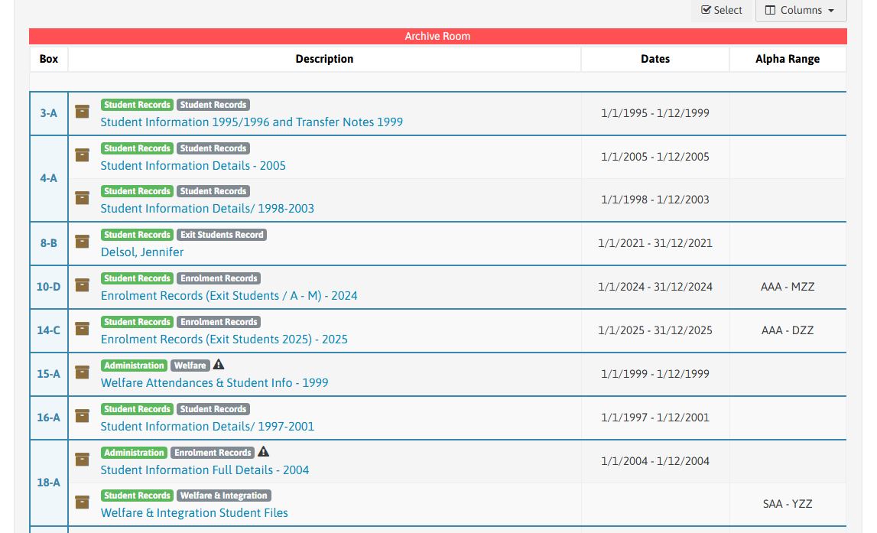The image size is (877, 533).
Task: Click Administration tag on Full Details 2004 row
Action: [x=135, y=453]
